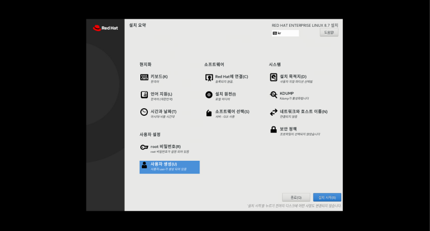This screenshot has width=430, height=231.
Task: Click the 사용자 설정 section heading
Action: click(150, 135)
